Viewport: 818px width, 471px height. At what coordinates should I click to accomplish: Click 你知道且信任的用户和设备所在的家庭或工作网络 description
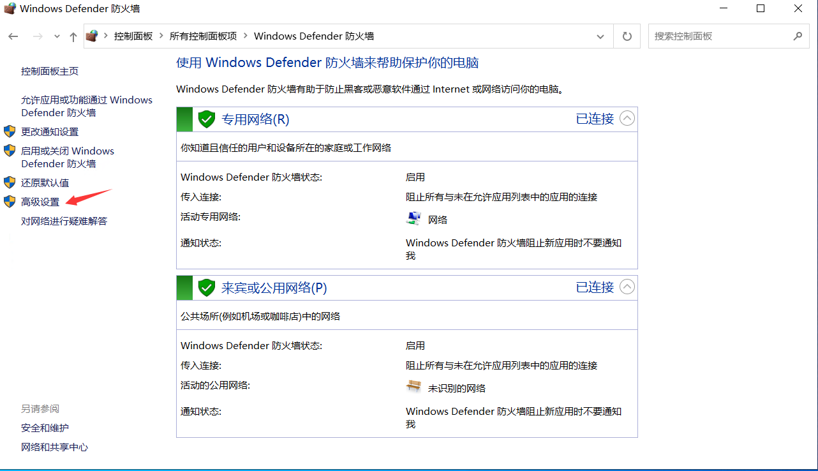(x=286, y=148)
